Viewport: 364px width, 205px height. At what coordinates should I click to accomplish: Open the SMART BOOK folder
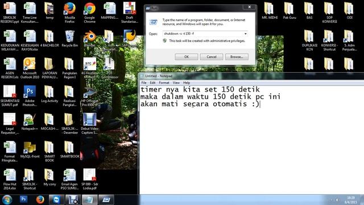[49, 151]
